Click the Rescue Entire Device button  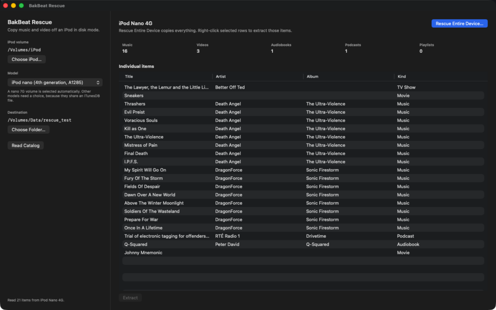459,23
